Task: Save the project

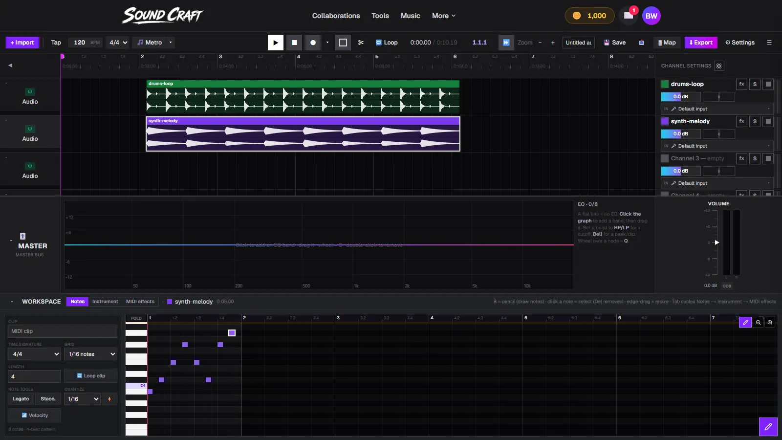Action: 615,43
